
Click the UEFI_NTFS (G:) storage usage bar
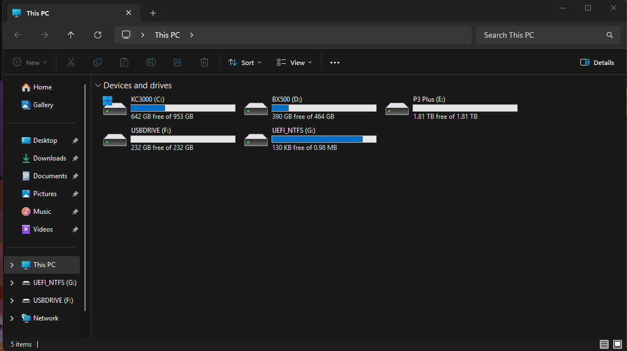tap(324, 139)
